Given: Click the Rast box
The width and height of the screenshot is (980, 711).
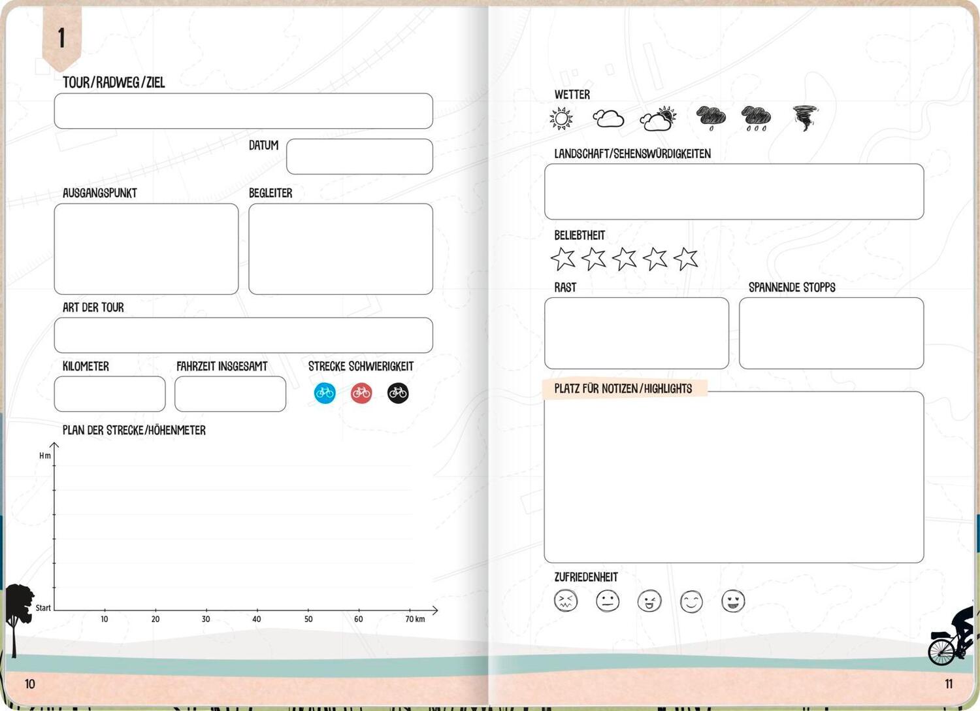Looking at the screenshot, I should tap(636, 333).
